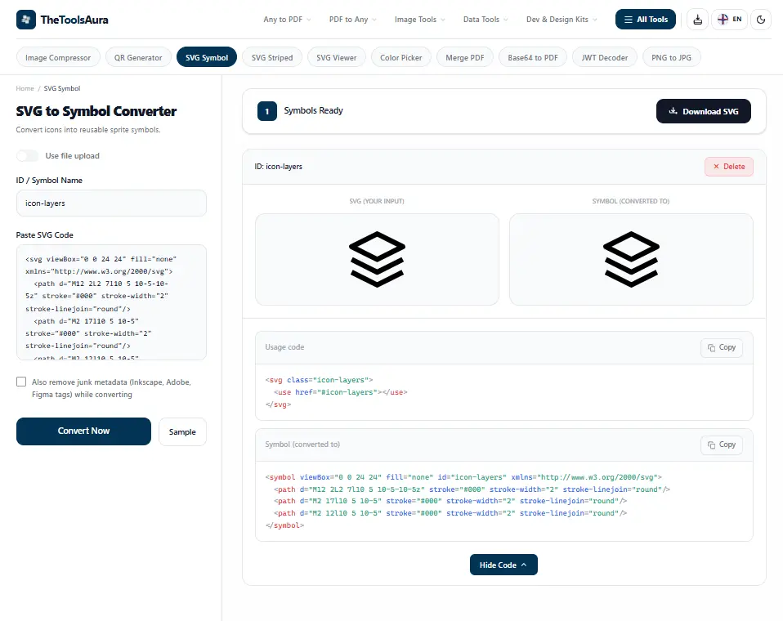The height and width of the screenshot is (621, 783).
Task: Click the install app icon in header
Action: point(698,20)
